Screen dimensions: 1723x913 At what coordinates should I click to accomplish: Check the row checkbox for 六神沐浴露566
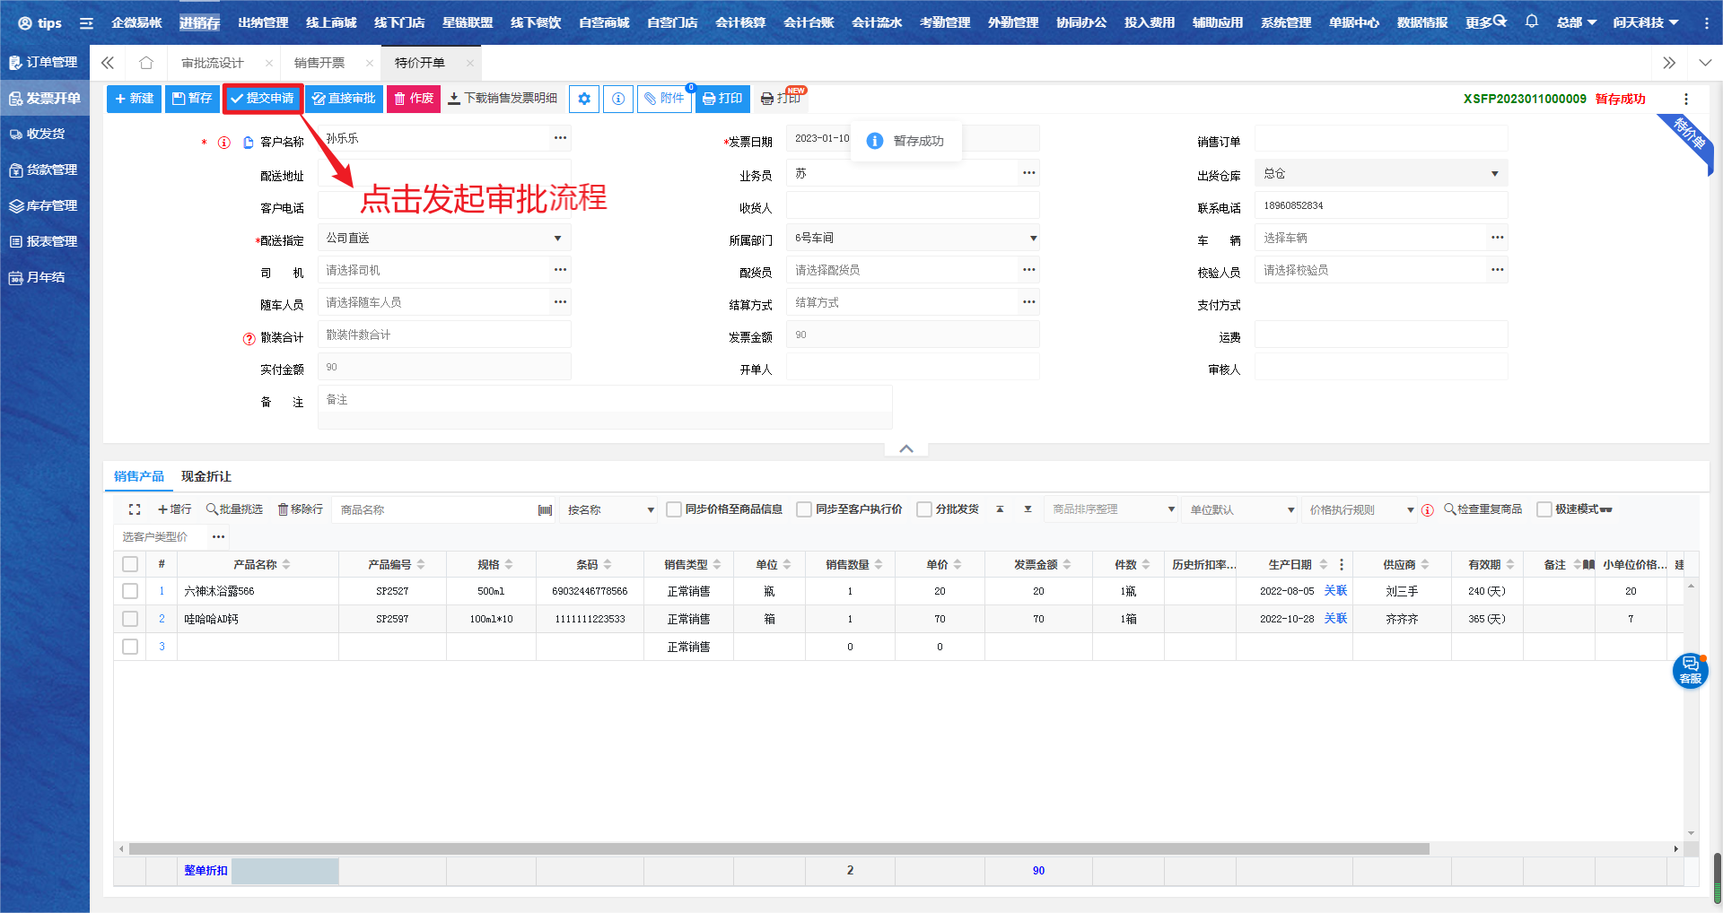[x=130, y=591]
